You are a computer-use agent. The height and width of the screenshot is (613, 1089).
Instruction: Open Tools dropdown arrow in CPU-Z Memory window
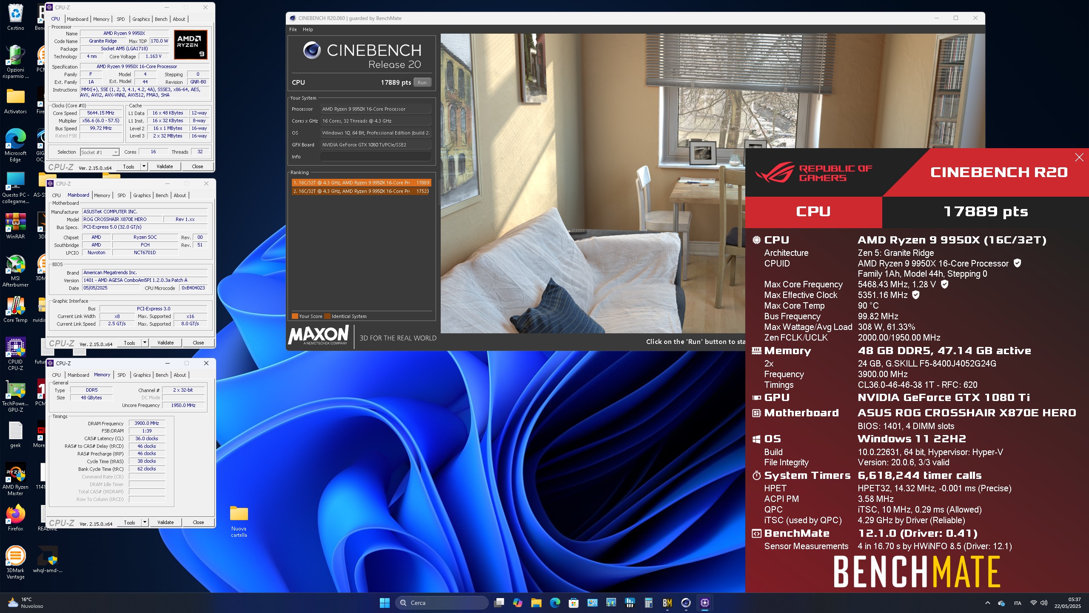[x=145, y=522]
